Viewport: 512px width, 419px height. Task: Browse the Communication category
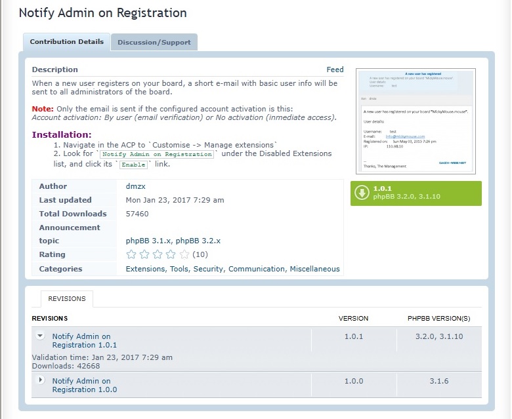(257, 269)
